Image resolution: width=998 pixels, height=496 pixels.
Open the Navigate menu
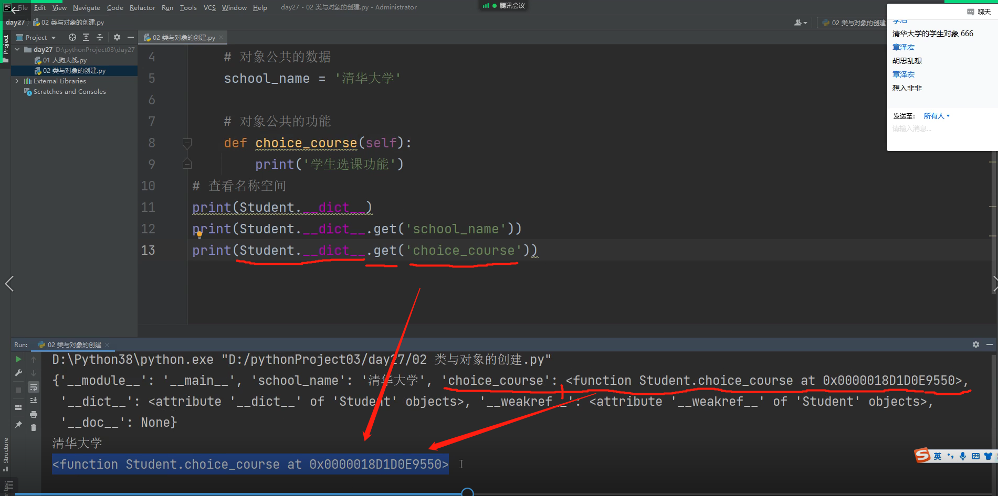click(87, 7)
